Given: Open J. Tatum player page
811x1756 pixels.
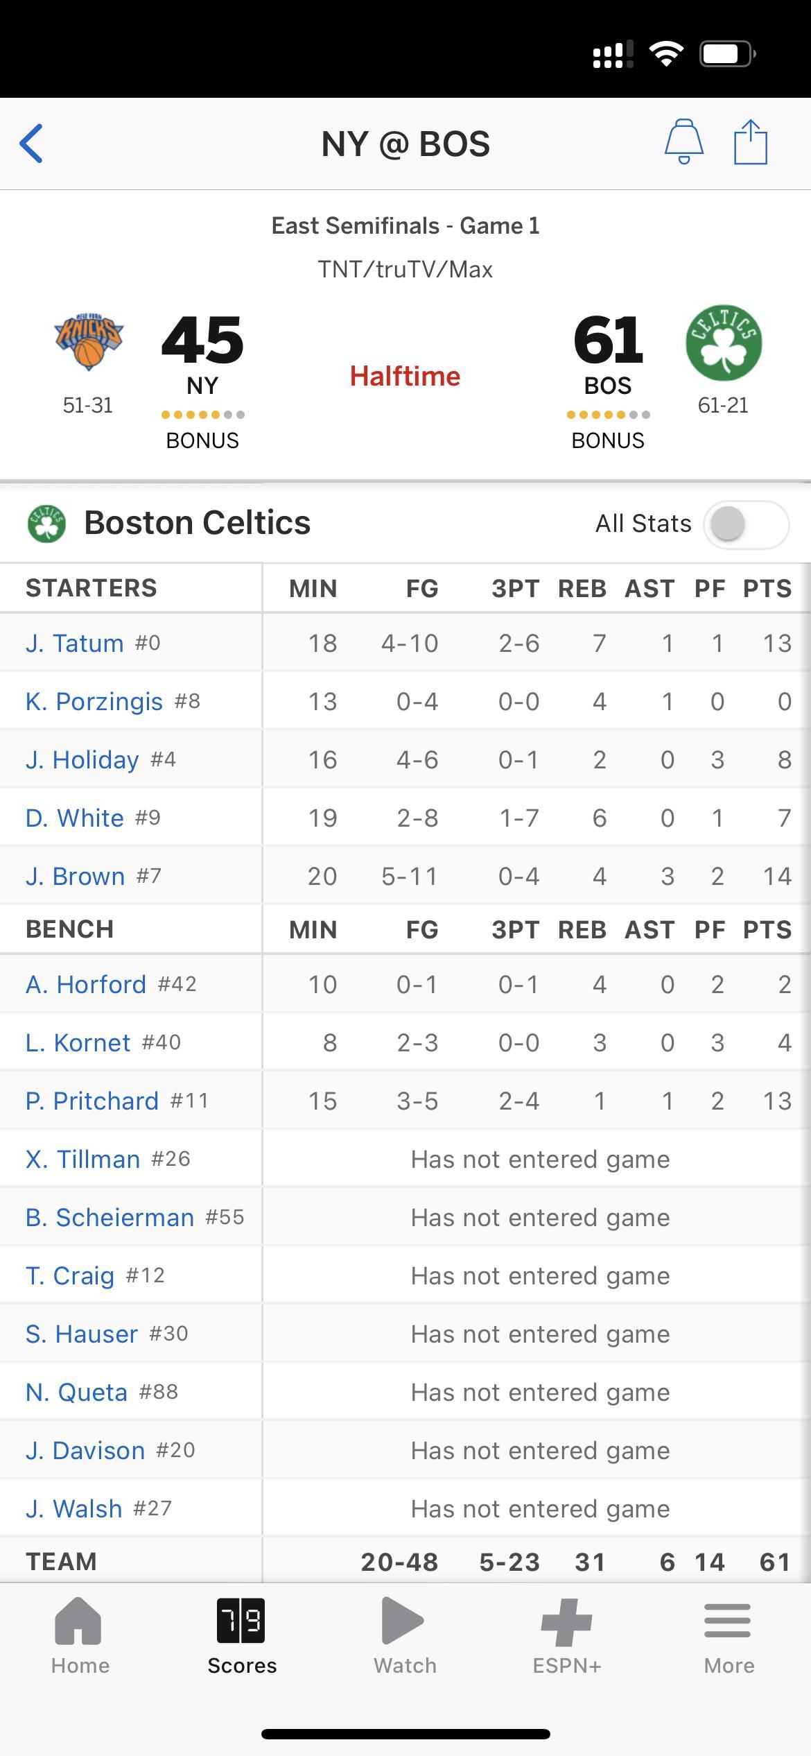Looking at the screenshot, I should (x=75, y=643).
